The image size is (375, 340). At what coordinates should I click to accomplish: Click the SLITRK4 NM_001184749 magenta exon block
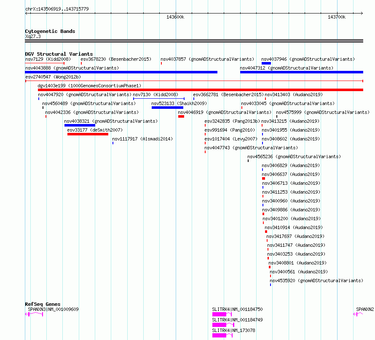[x=219, y=325]
